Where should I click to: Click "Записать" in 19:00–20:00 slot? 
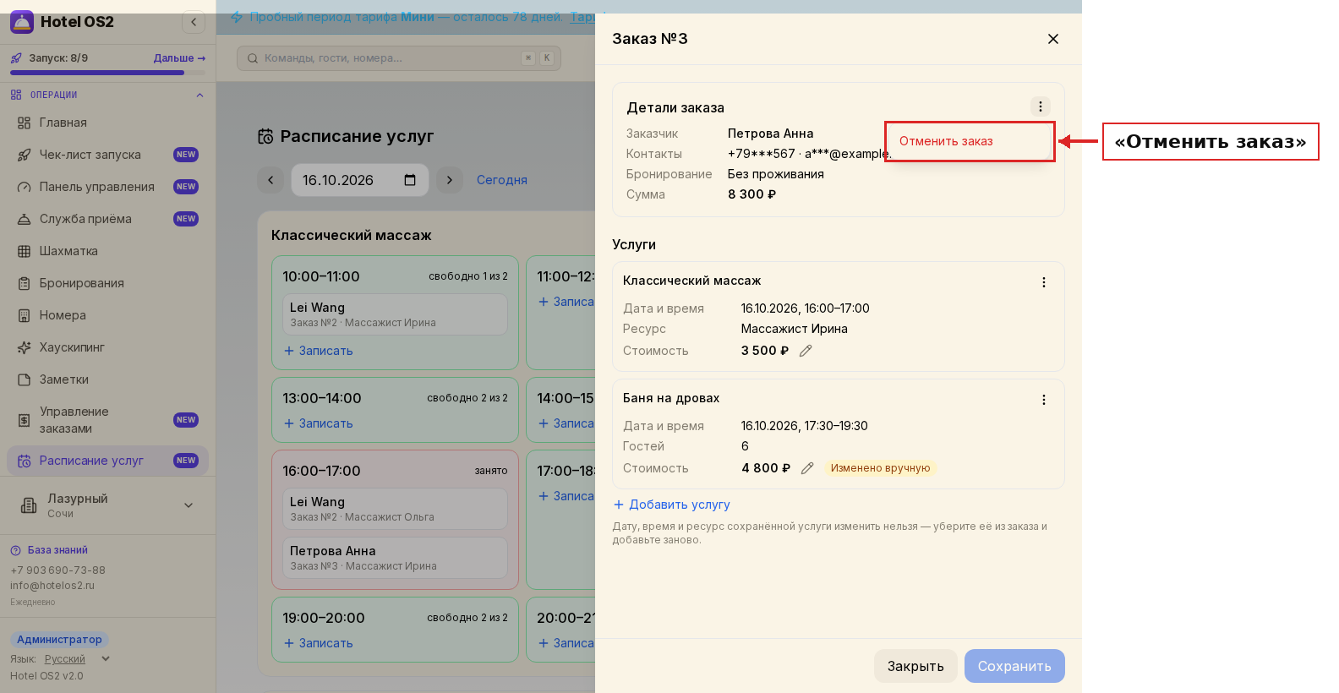[318, 643]
